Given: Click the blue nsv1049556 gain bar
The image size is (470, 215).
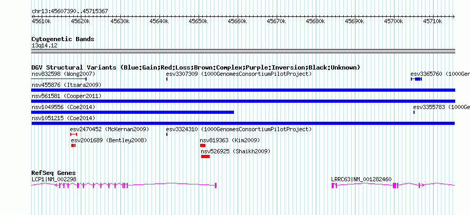Looking at the screenshot, I should 133,112.
